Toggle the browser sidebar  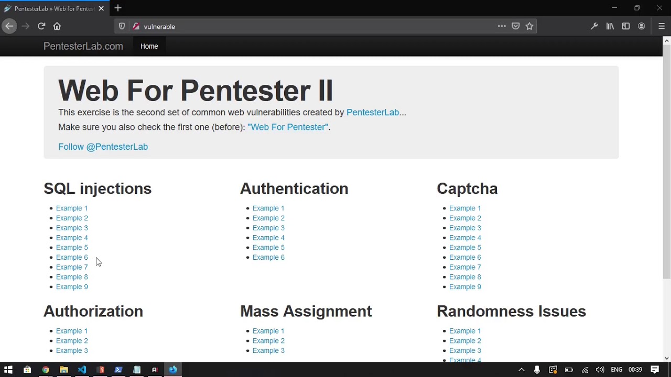[x=625, y=26]
